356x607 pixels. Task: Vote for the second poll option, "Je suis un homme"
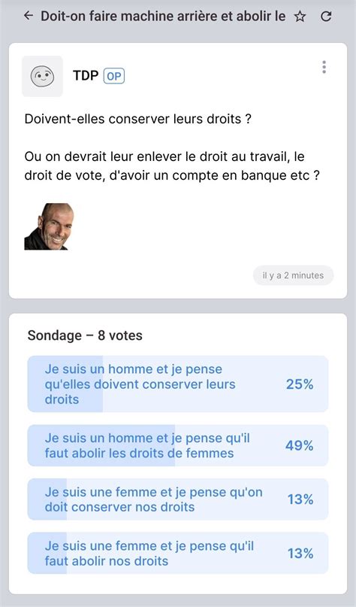pyautogui.click(x=178, y=445)
